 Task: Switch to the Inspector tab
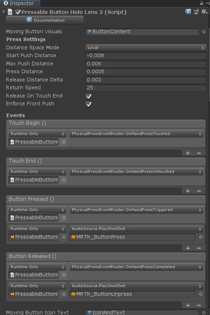(20, 3)
